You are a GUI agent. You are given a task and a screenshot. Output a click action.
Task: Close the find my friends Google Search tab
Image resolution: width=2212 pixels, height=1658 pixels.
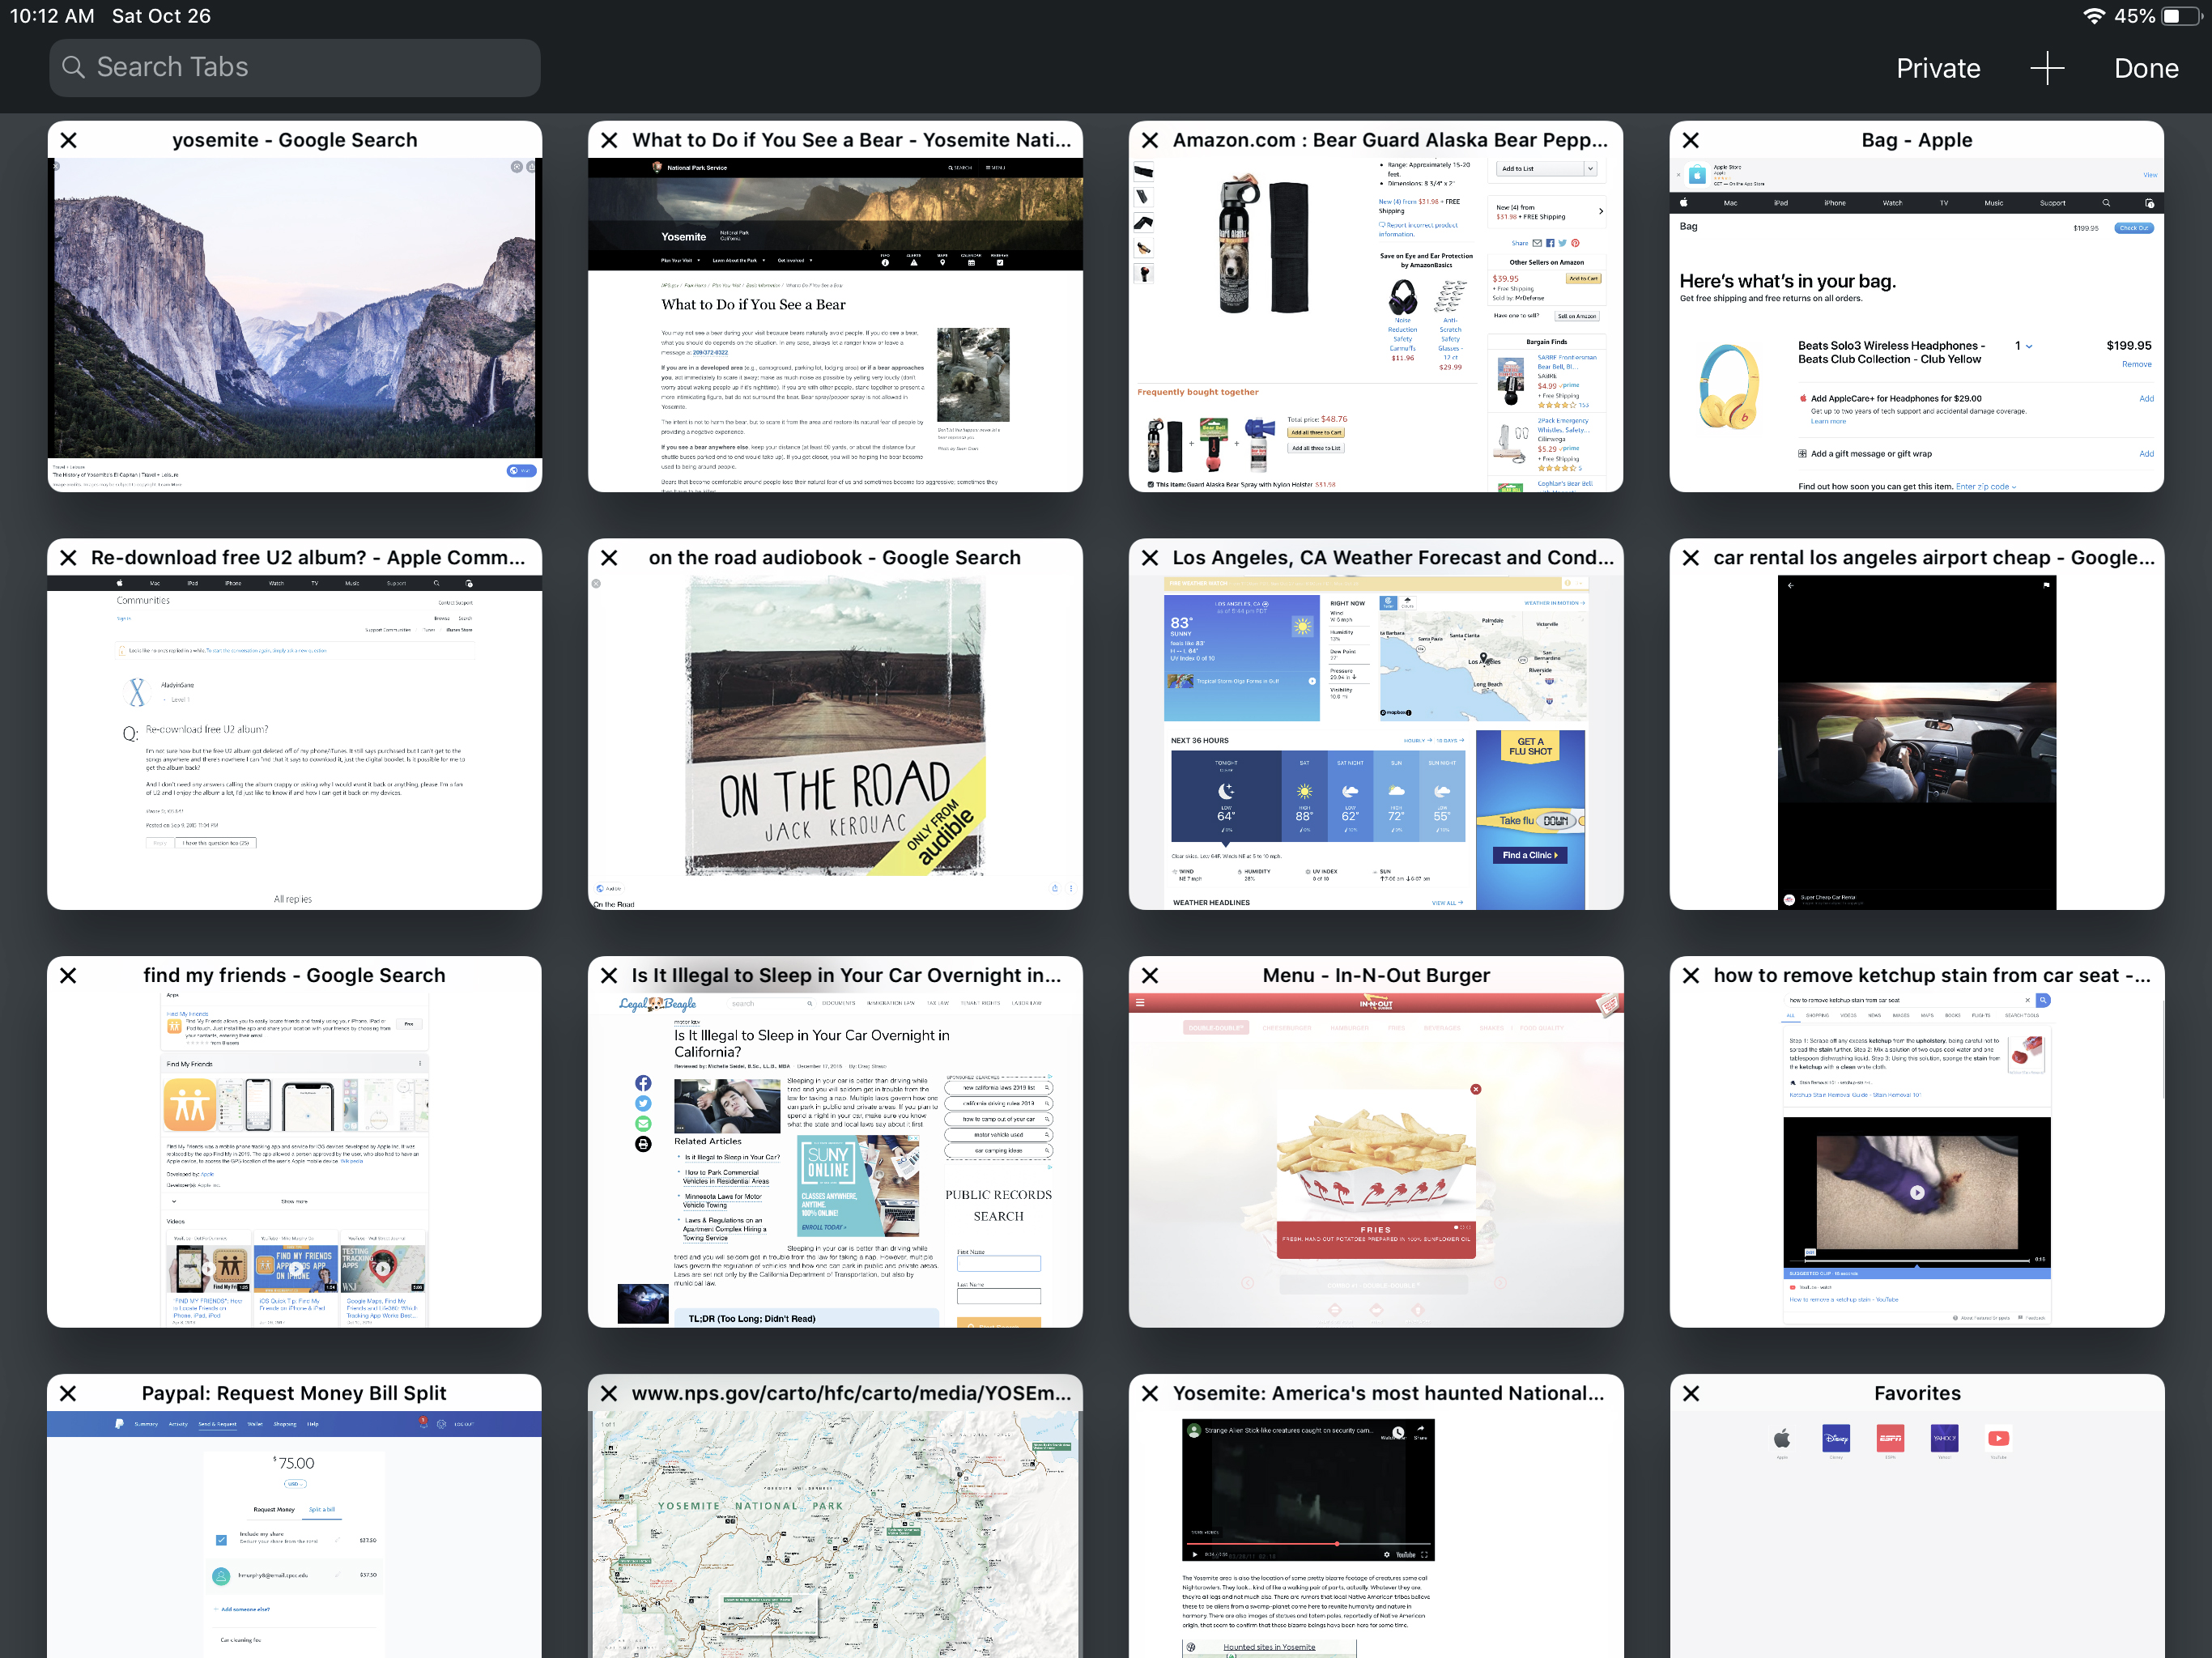pyautogui.click(x=69, y=975)
